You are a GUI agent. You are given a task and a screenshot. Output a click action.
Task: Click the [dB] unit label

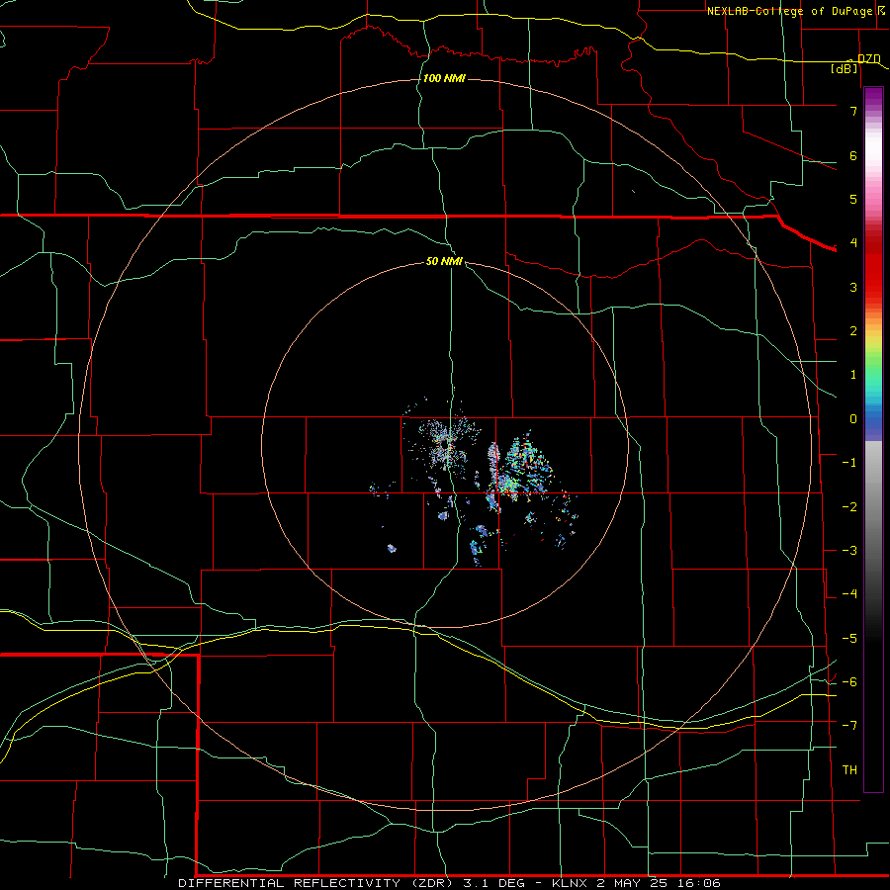(845, 68)
